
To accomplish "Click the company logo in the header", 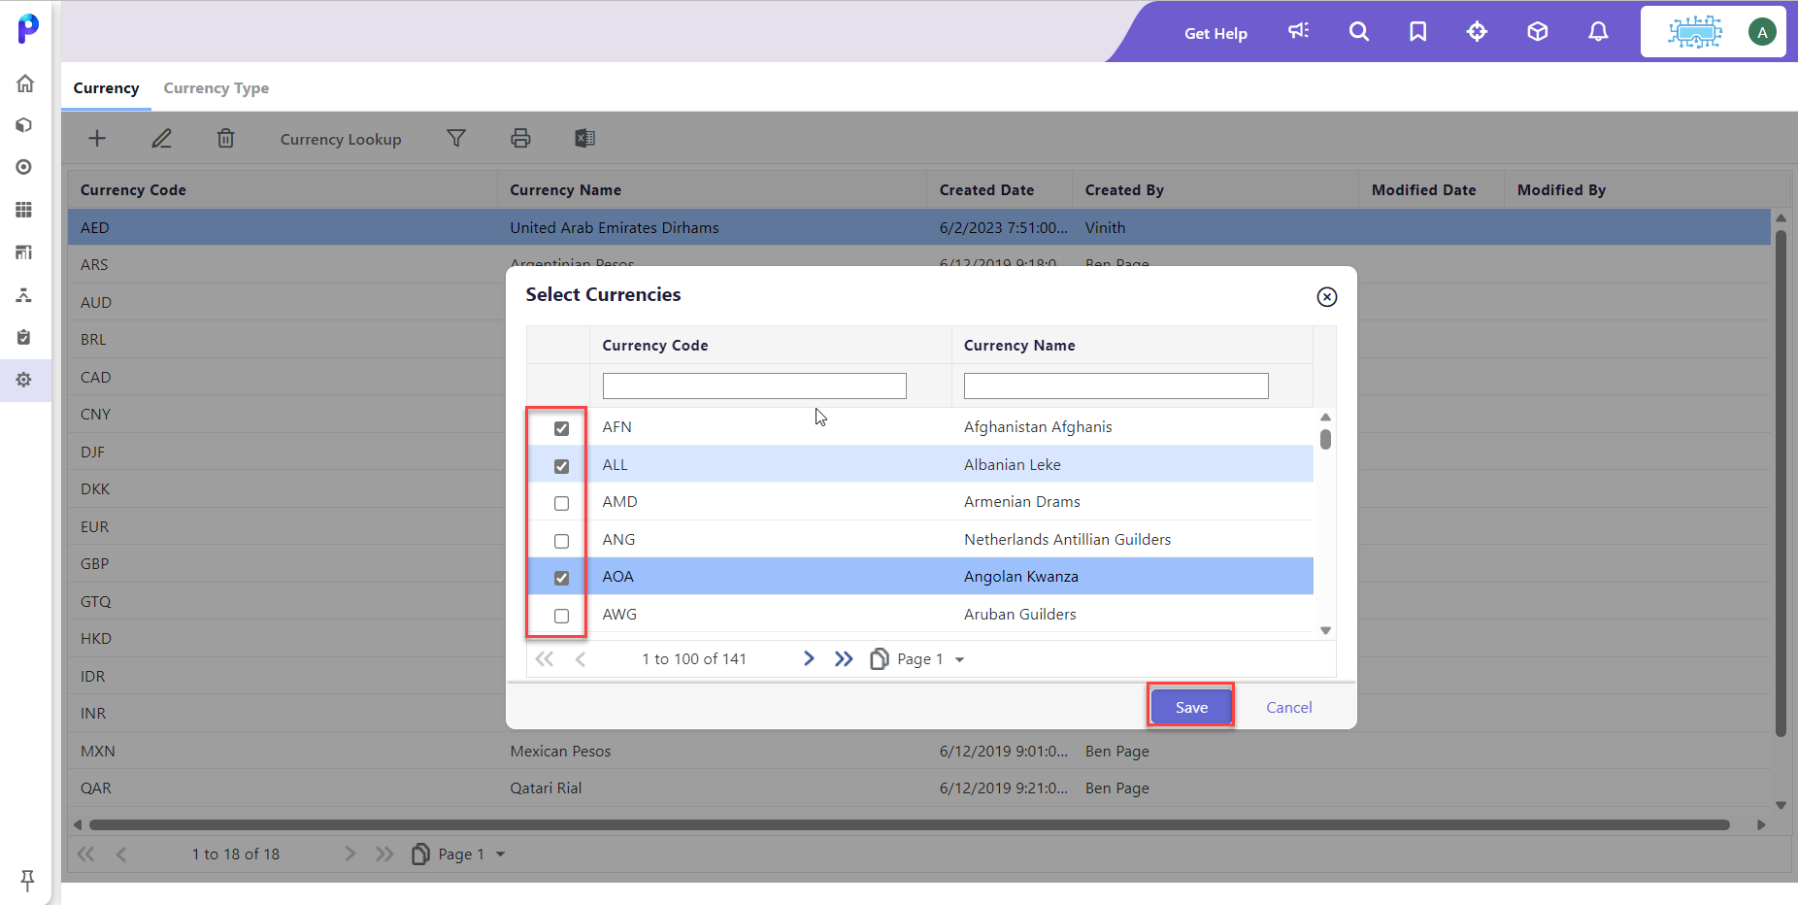I will pyautogui.click(x=1694, y=31).
